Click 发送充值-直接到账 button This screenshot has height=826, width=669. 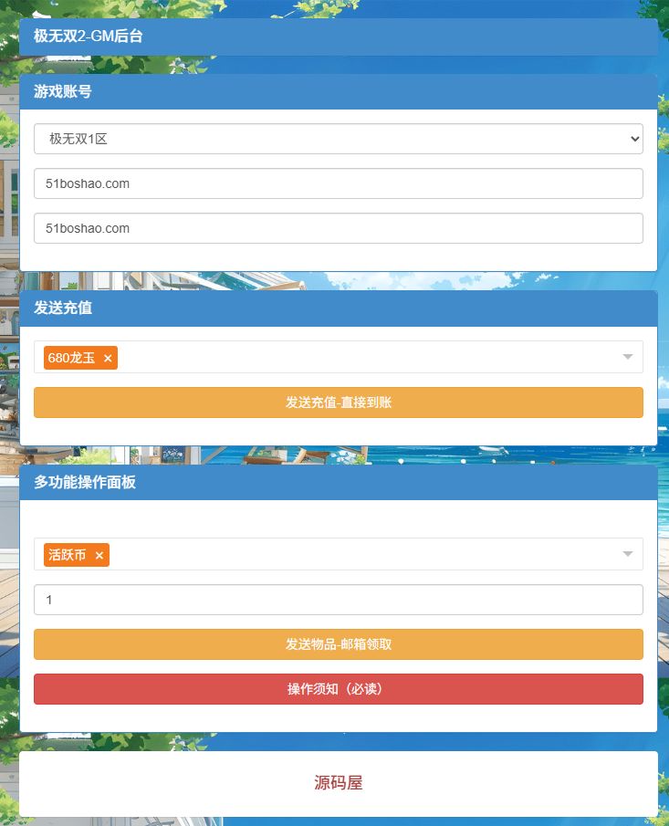tap(339, 403)
